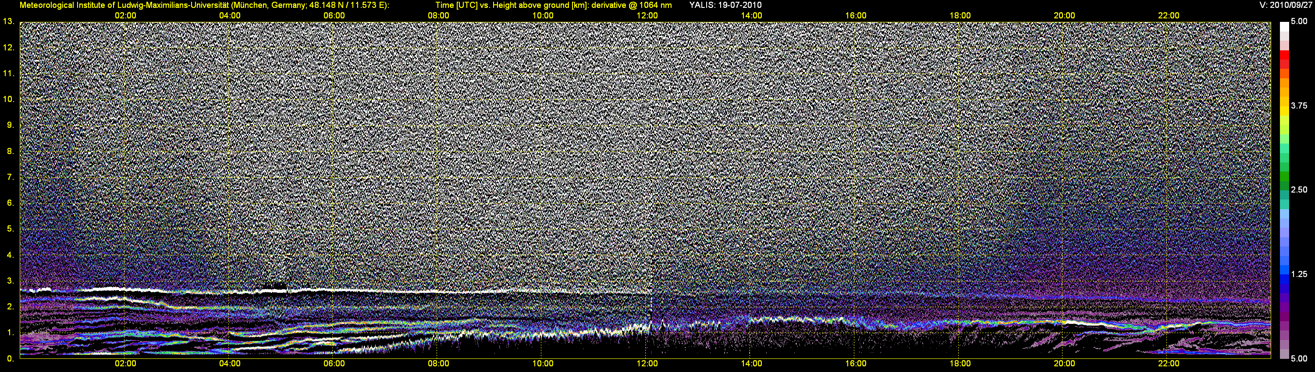Click the 'YALIS: 19-07-2010' label
This screenshot has height=372, width=1315.
725,5
